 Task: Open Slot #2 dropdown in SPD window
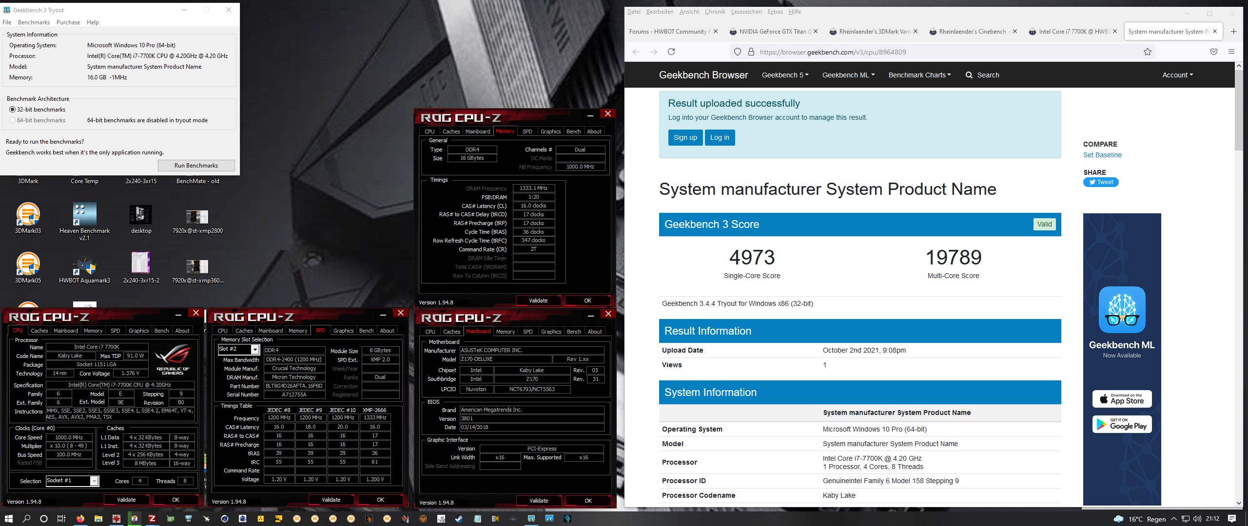coord(255,349)
